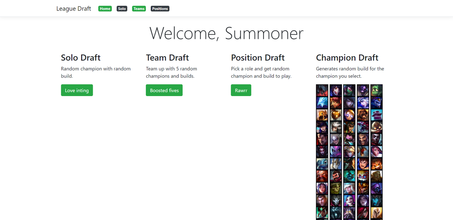The image size is (453, 220).
Task: Click the Corki champion icon
Action: pos(377,127)
